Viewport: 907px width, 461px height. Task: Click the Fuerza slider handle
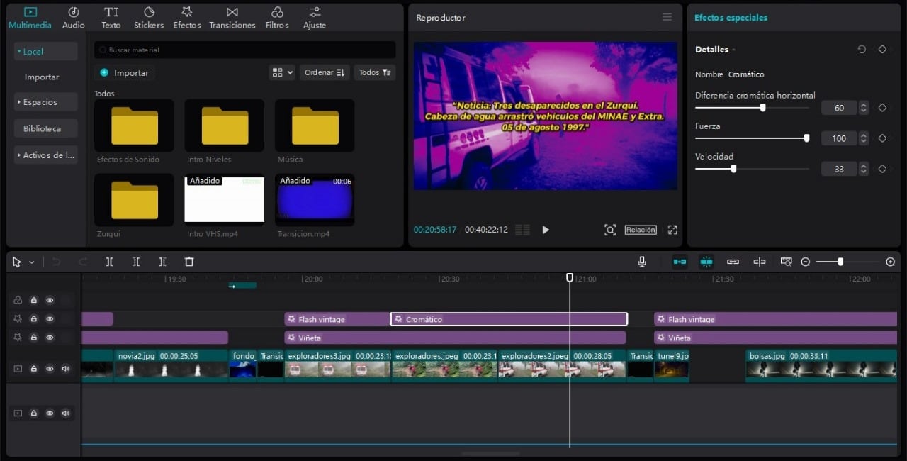click(806, 138)
